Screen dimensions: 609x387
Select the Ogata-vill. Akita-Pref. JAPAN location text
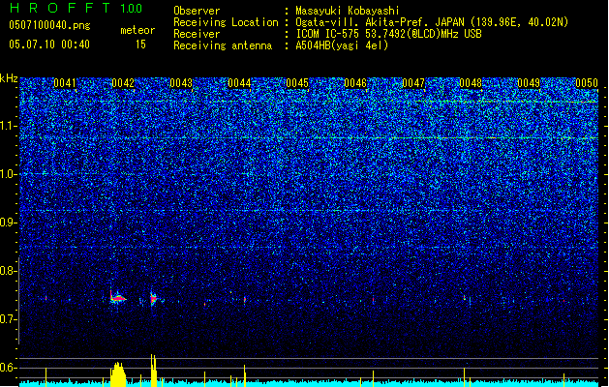click(x=432, y=22)
